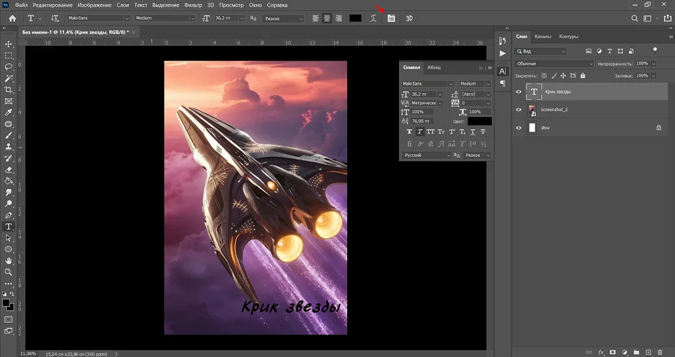The image size is (675, 357).
Task: Hide the Screenshot_2 layer
Action: pos(518,110)
